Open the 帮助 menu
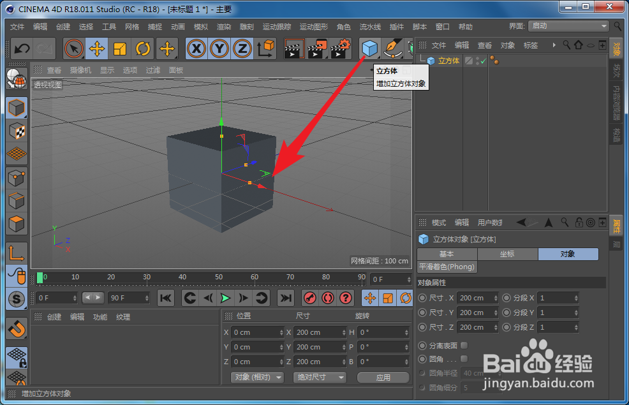 [x=465, y=27]
